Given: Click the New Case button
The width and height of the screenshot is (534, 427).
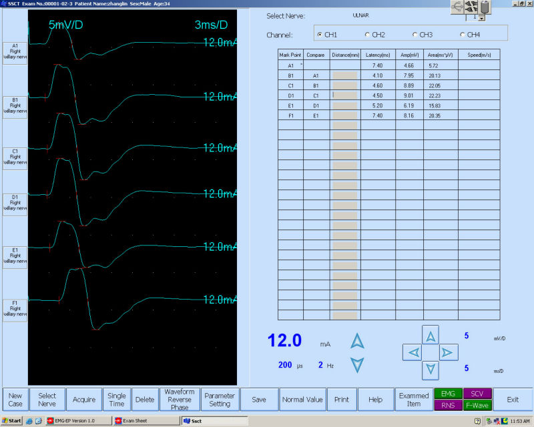Looking at the screenshot, I should tap(15, 400).
